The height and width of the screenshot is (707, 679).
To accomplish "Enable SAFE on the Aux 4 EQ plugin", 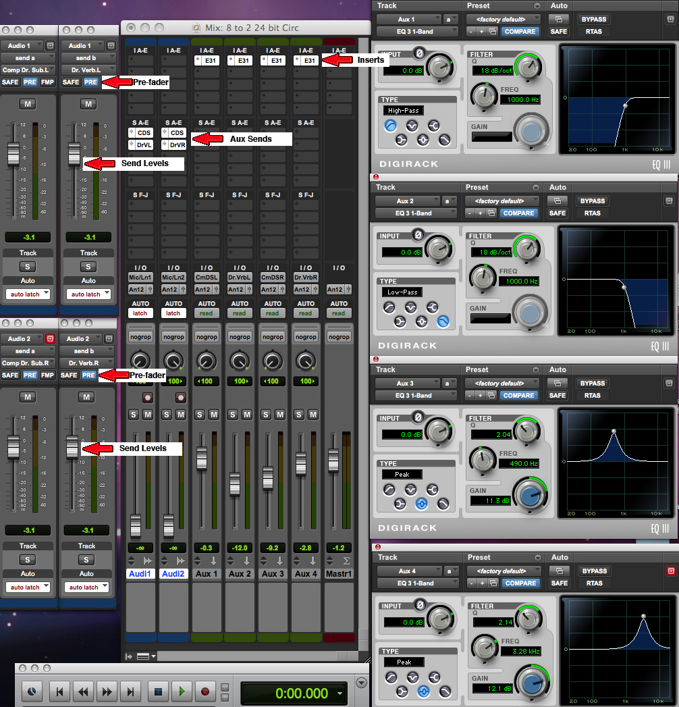I will coord(558,583).
